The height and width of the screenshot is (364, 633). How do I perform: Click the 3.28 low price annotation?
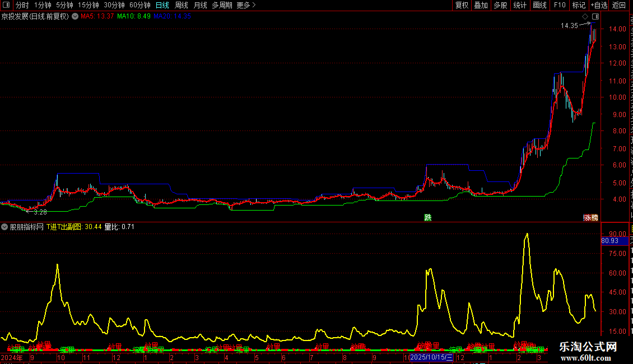pos(40,212)
